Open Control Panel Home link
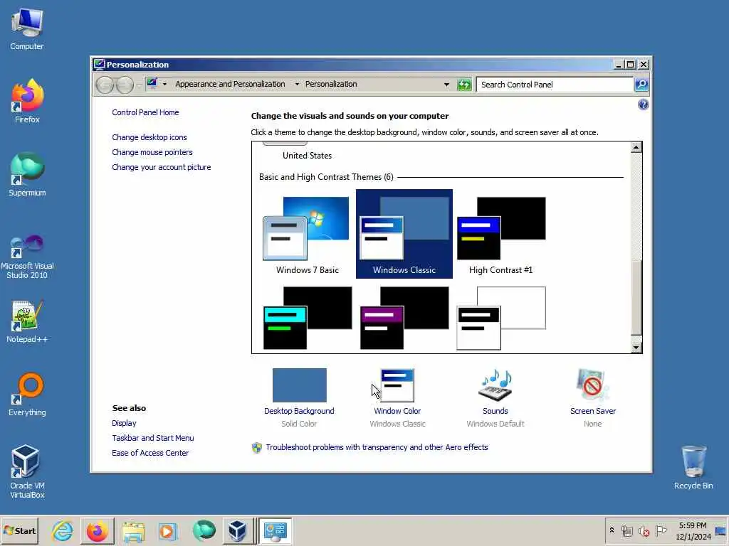This screenshot has height=546, width=729. pyautogui.click(x=145, y=112)
